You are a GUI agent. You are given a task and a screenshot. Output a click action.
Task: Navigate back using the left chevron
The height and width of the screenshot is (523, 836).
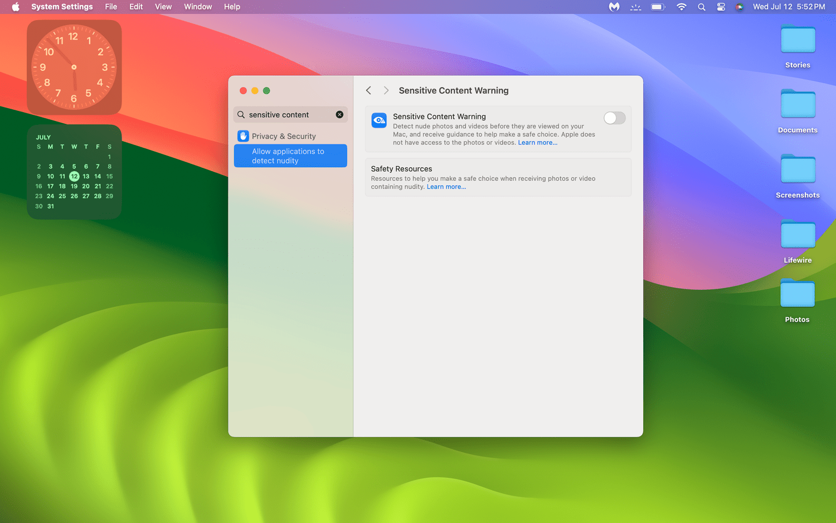[x=368, y=90]
